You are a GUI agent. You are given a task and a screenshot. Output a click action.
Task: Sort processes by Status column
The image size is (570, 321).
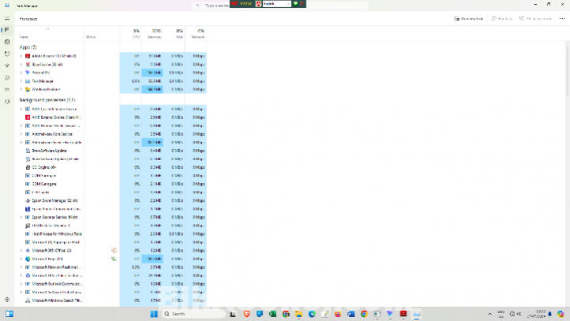(91, 37)
